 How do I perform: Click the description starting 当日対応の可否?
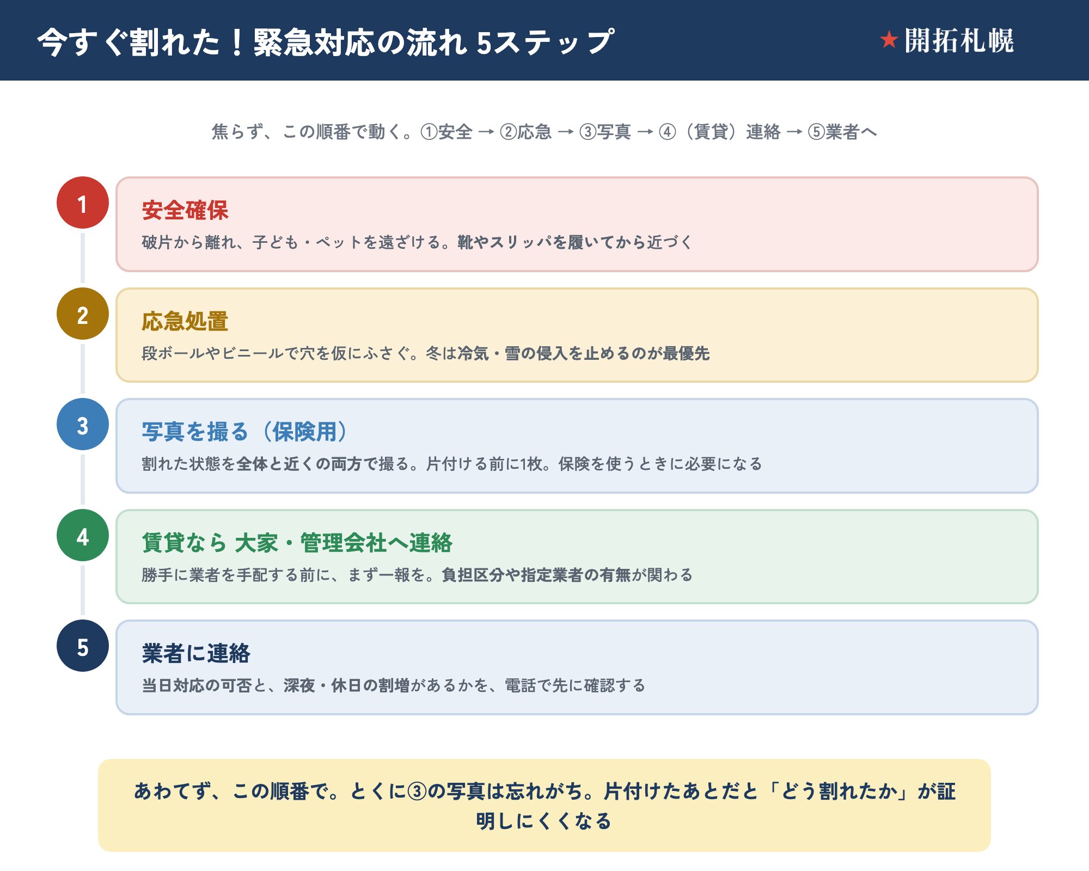tap(394, 685)
